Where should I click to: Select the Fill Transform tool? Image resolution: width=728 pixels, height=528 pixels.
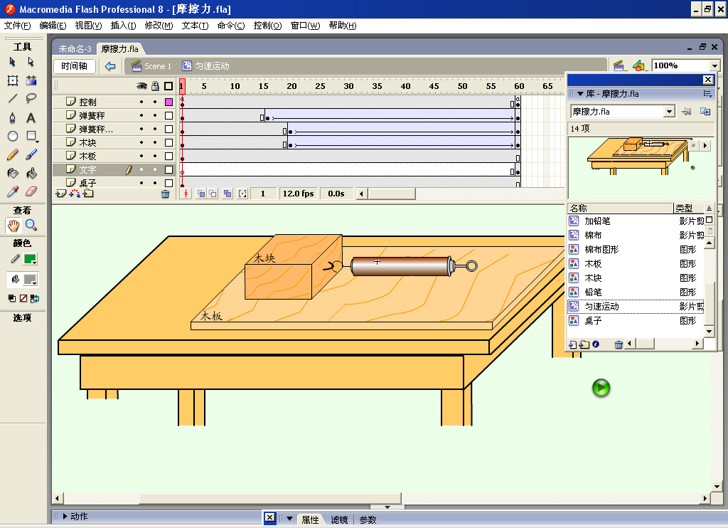(31, 80)
